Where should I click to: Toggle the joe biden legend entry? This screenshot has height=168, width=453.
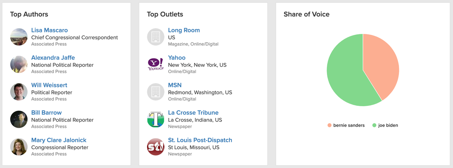coord(385,125)
